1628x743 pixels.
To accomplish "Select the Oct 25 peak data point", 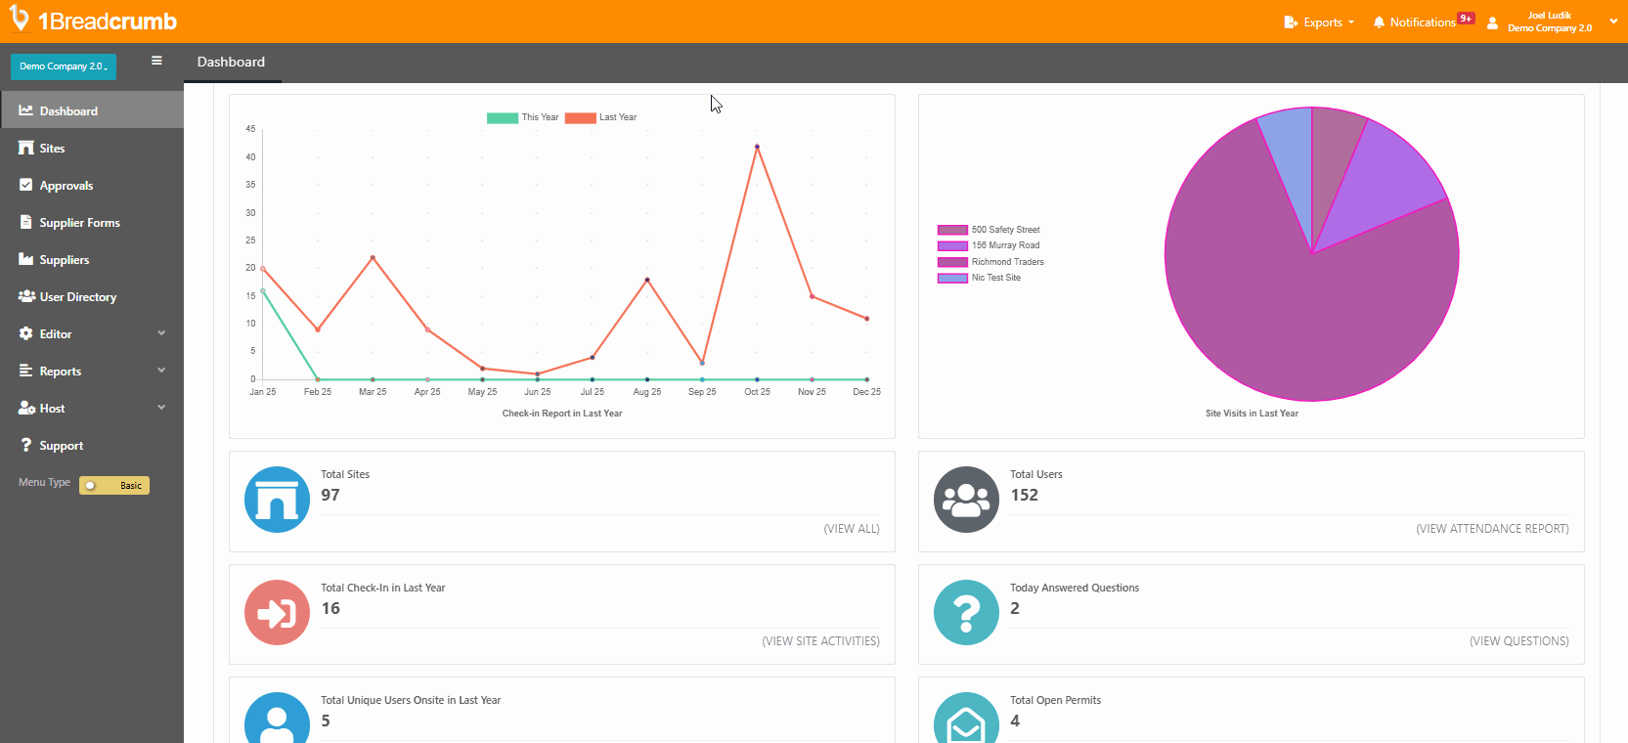I will tap(757, 147).
